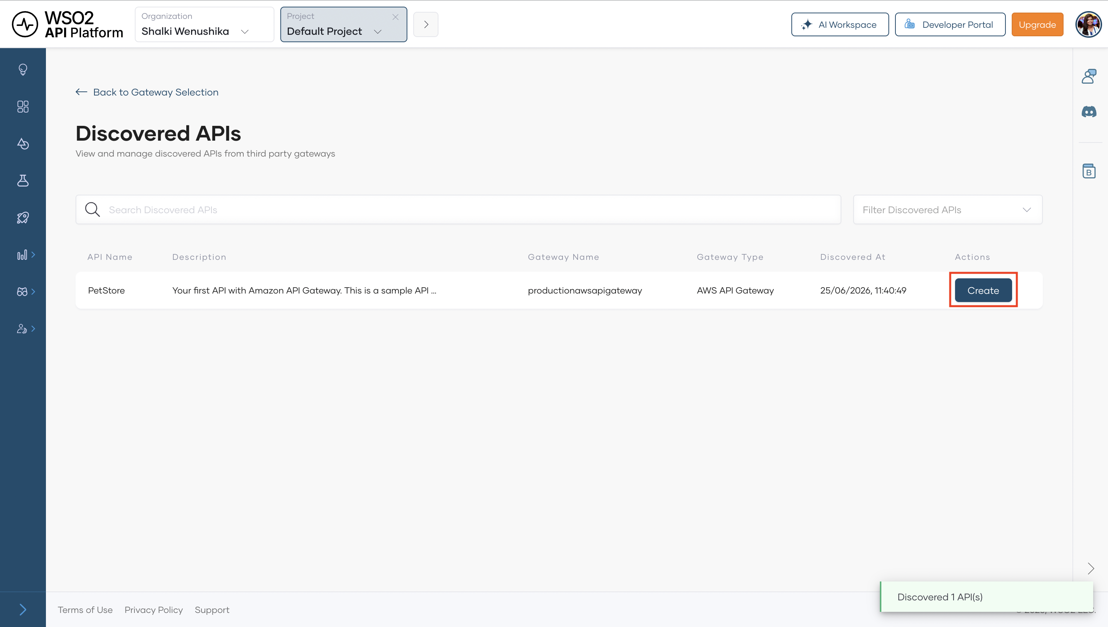Click the Description column header
Screen dimensions: 1108x627
(199, 256)
